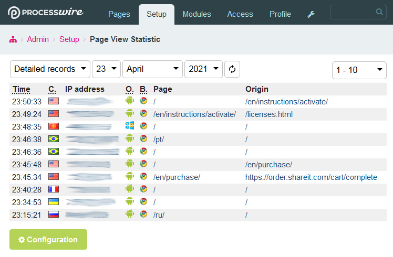Focus the top search input field
The image size is (393, 257).
coord(352,12)
